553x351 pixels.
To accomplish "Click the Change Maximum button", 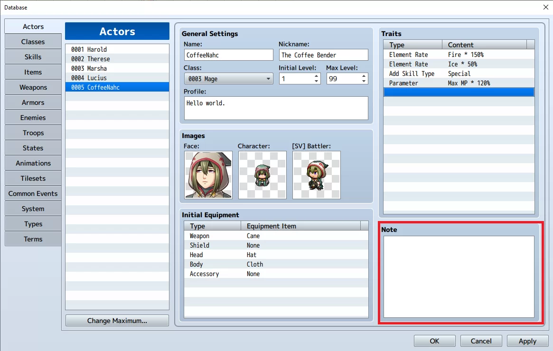I will [x=117, y=320].
